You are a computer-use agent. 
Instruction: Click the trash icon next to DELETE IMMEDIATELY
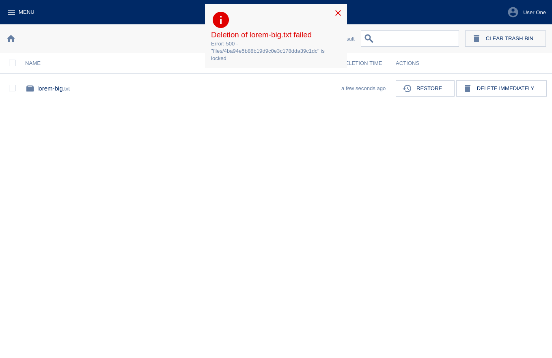click(x=468, y=88)
